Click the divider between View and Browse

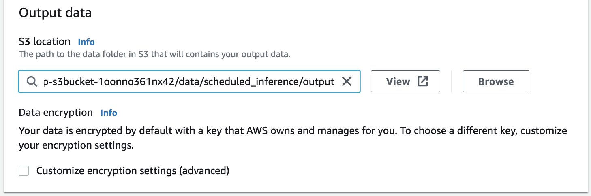(451, 81)
